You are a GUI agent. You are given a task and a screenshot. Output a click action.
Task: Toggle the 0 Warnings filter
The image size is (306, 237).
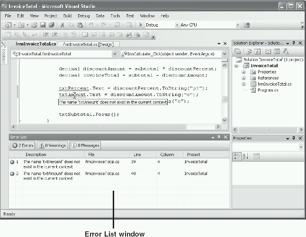coord(52,145)
